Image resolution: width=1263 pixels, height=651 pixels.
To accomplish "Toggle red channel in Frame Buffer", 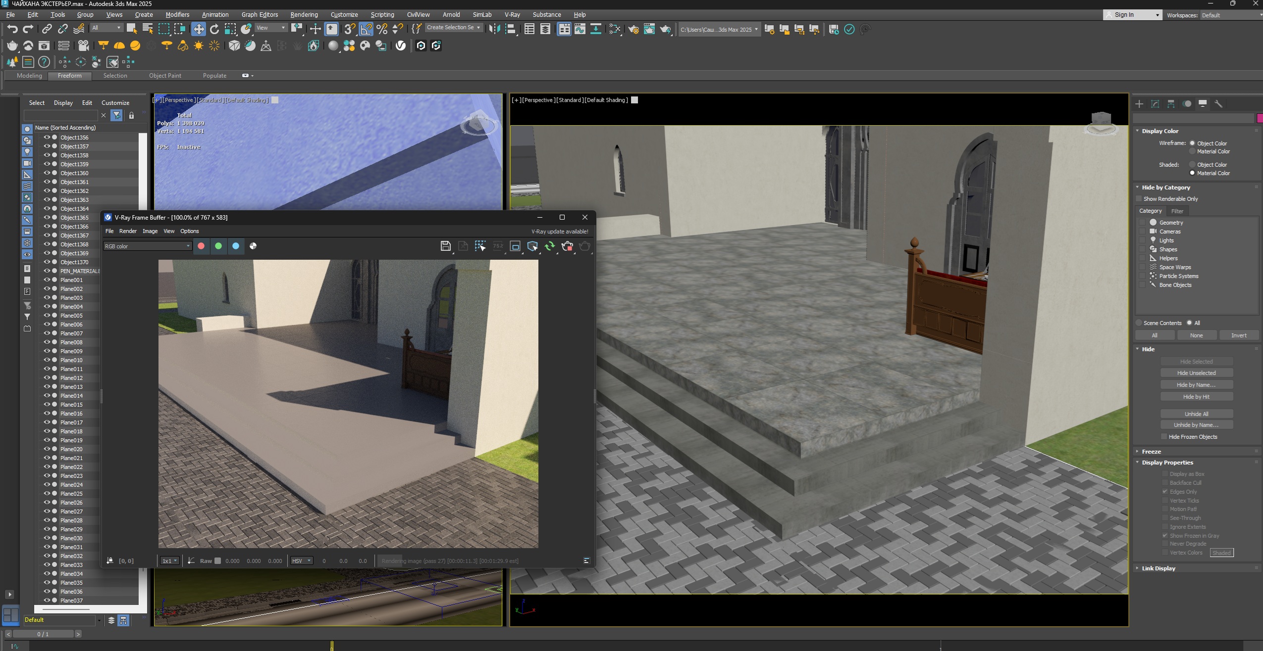I will point(201,246).
